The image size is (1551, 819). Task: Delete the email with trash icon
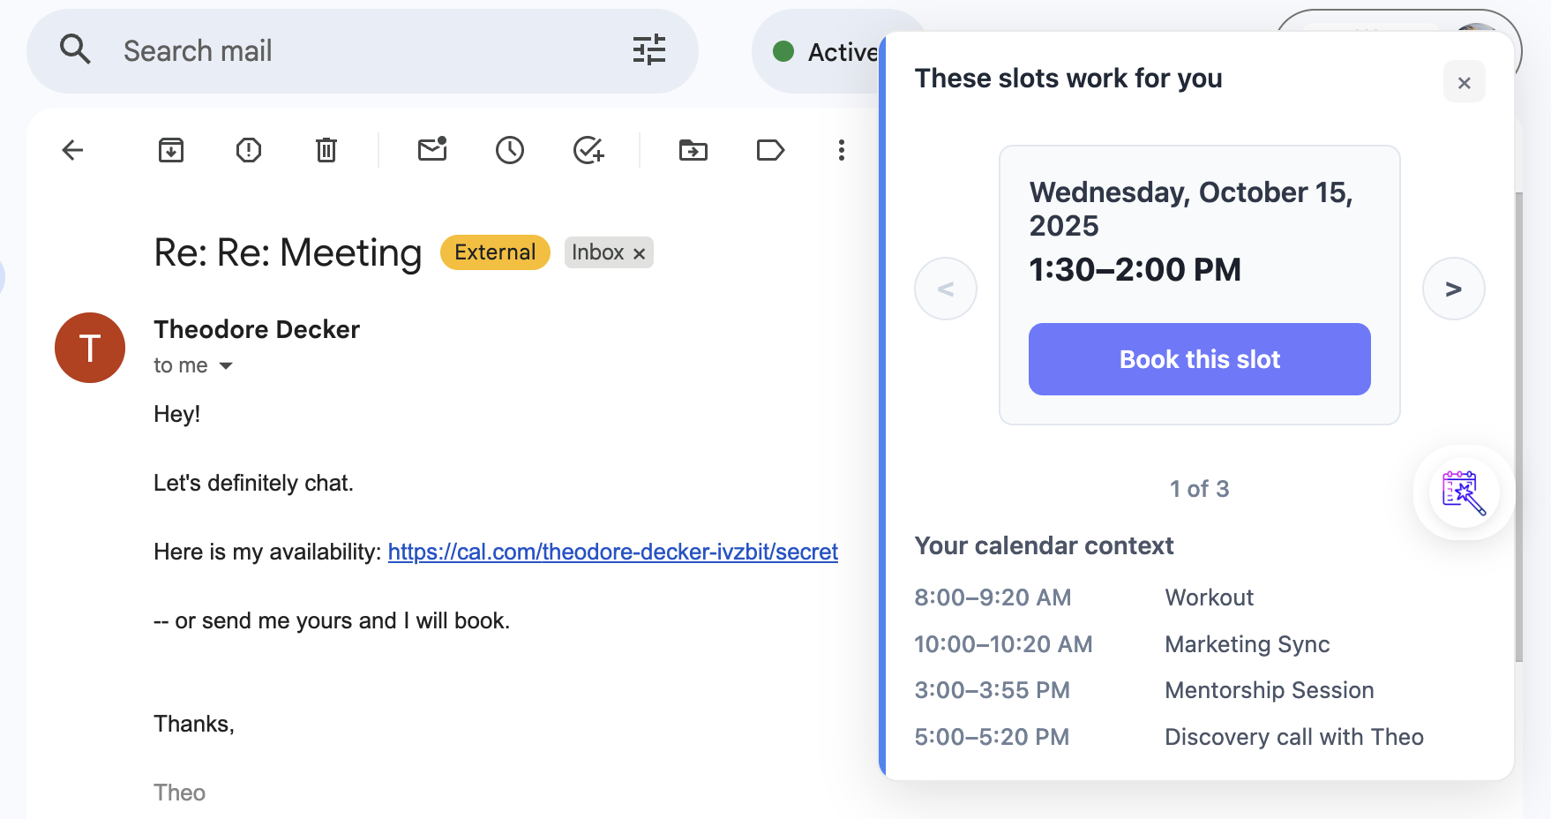click(326, 150)
